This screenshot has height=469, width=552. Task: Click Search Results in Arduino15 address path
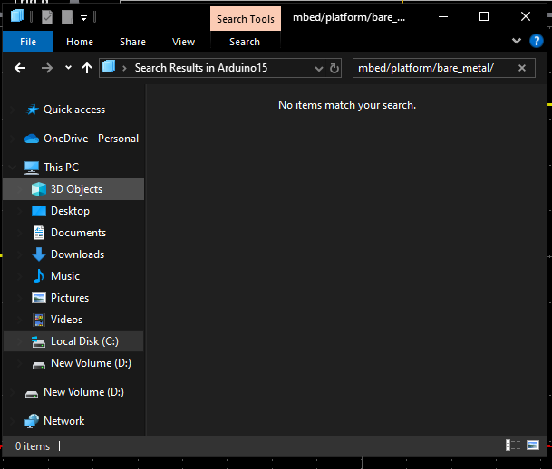pos(201,68)
